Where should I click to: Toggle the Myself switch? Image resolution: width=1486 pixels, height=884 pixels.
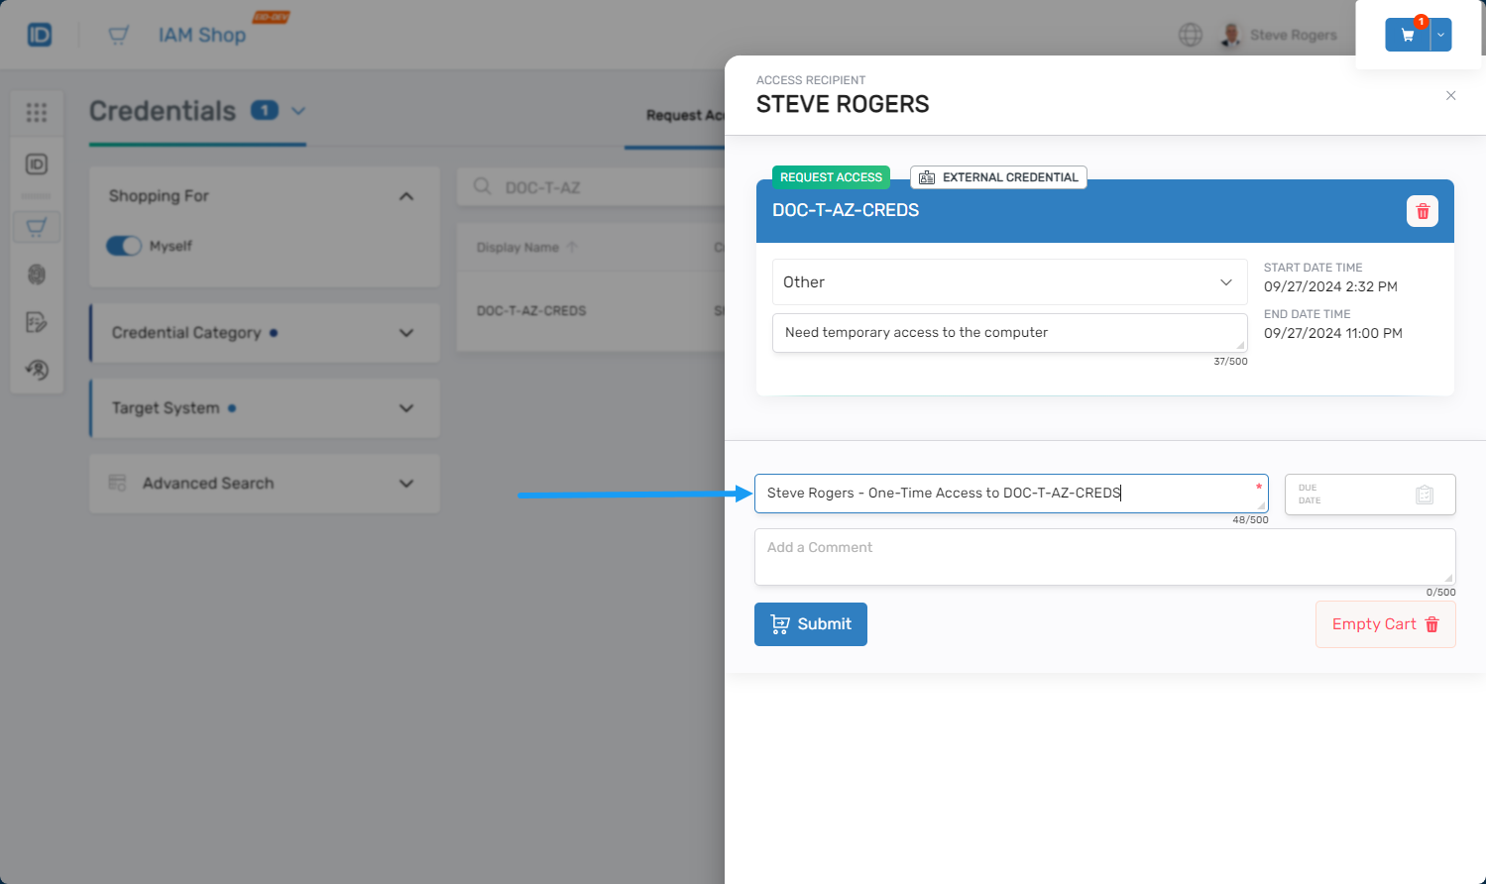pos(124,246)
